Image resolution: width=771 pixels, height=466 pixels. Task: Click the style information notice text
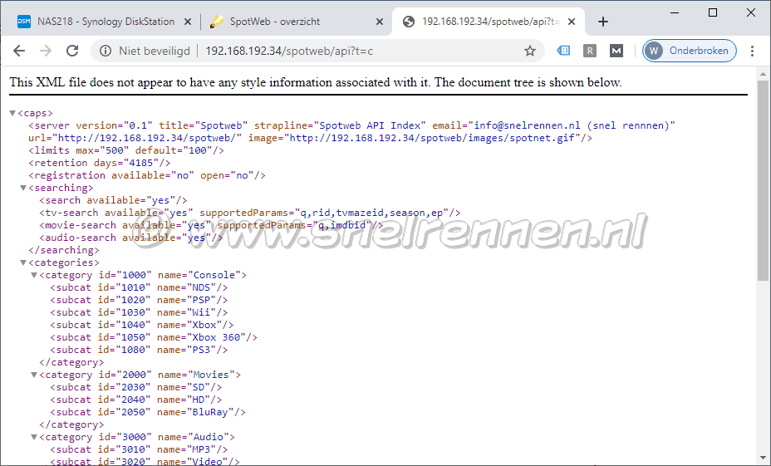click(316, 82)
